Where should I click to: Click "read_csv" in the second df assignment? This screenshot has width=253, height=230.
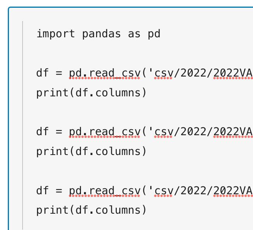click(x=115, y=132)
